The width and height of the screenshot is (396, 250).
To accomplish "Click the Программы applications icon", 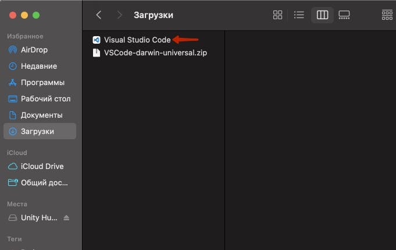I will (13, 83).
